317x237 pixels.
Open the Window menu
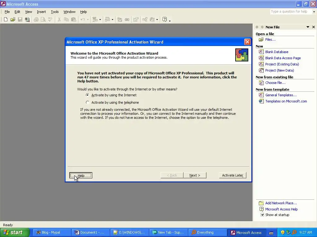(69, 12)
